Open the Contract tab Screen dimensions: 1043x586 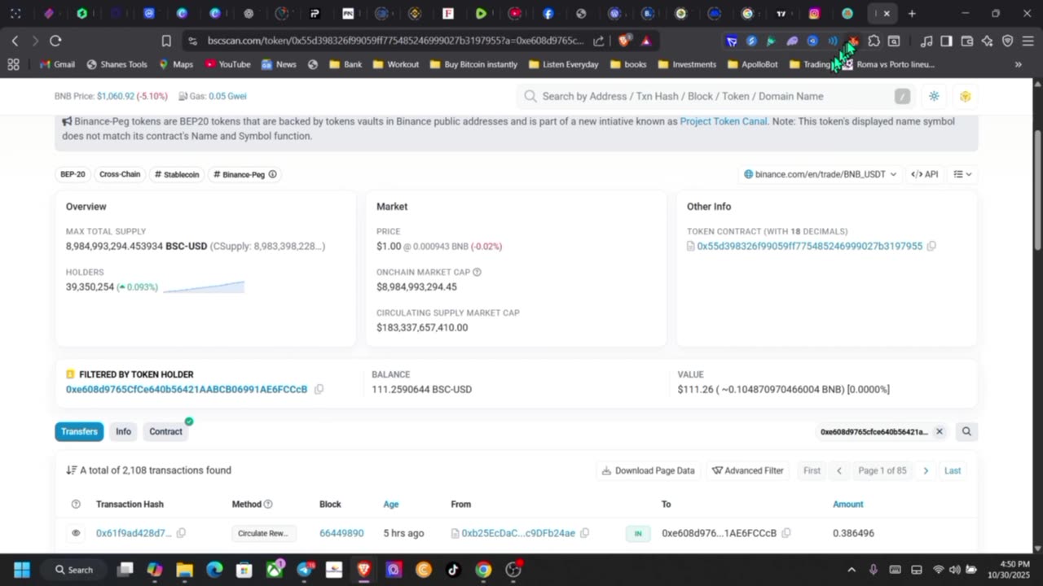coord(165,431)
